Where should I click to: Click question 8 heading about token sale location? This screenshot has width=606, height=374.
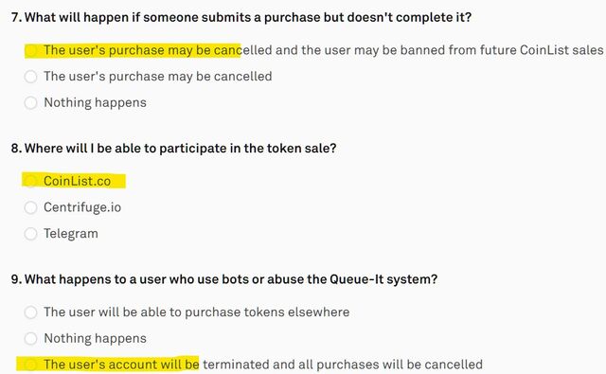[x=174, y=149]
